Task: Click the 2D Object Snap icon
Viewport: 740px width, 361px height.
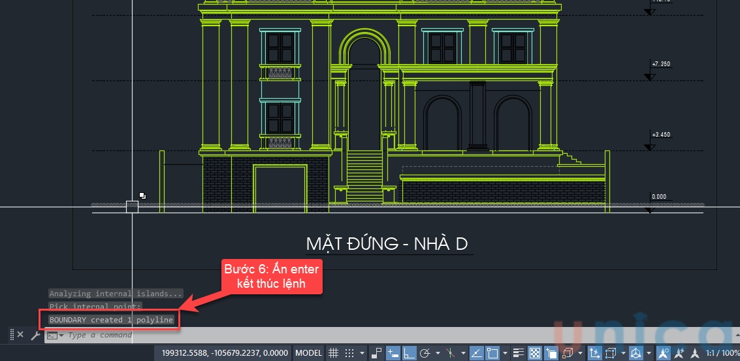Action: [x=493, y=352]
